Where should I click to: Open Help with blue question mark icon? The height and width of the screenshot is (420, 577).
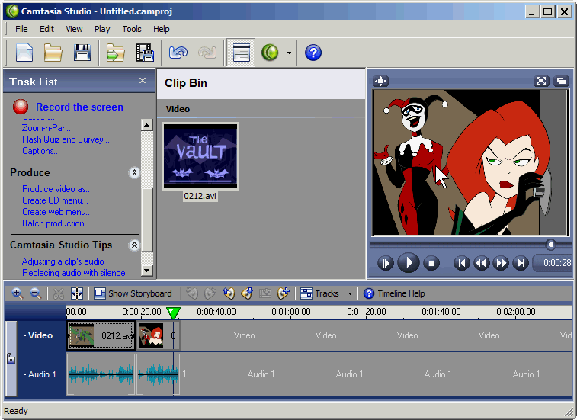click(x=313, y=53)
